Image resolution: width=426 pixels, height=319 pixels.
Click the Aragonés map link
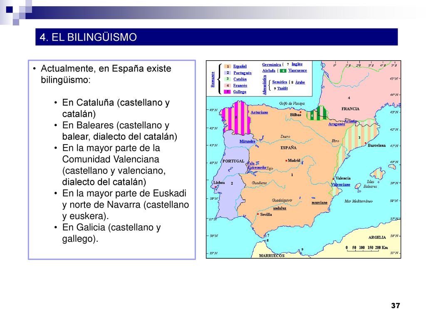[336, 124]
